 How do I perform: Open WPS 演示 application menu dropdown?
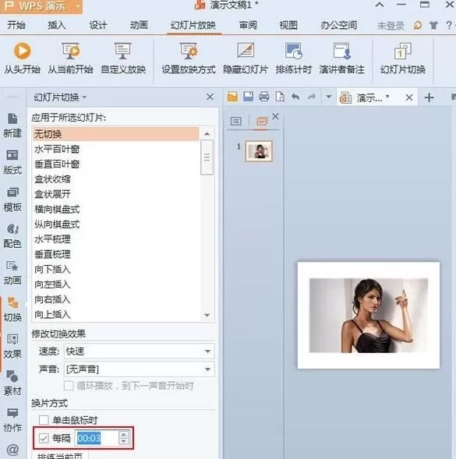(x=78, y=6)
